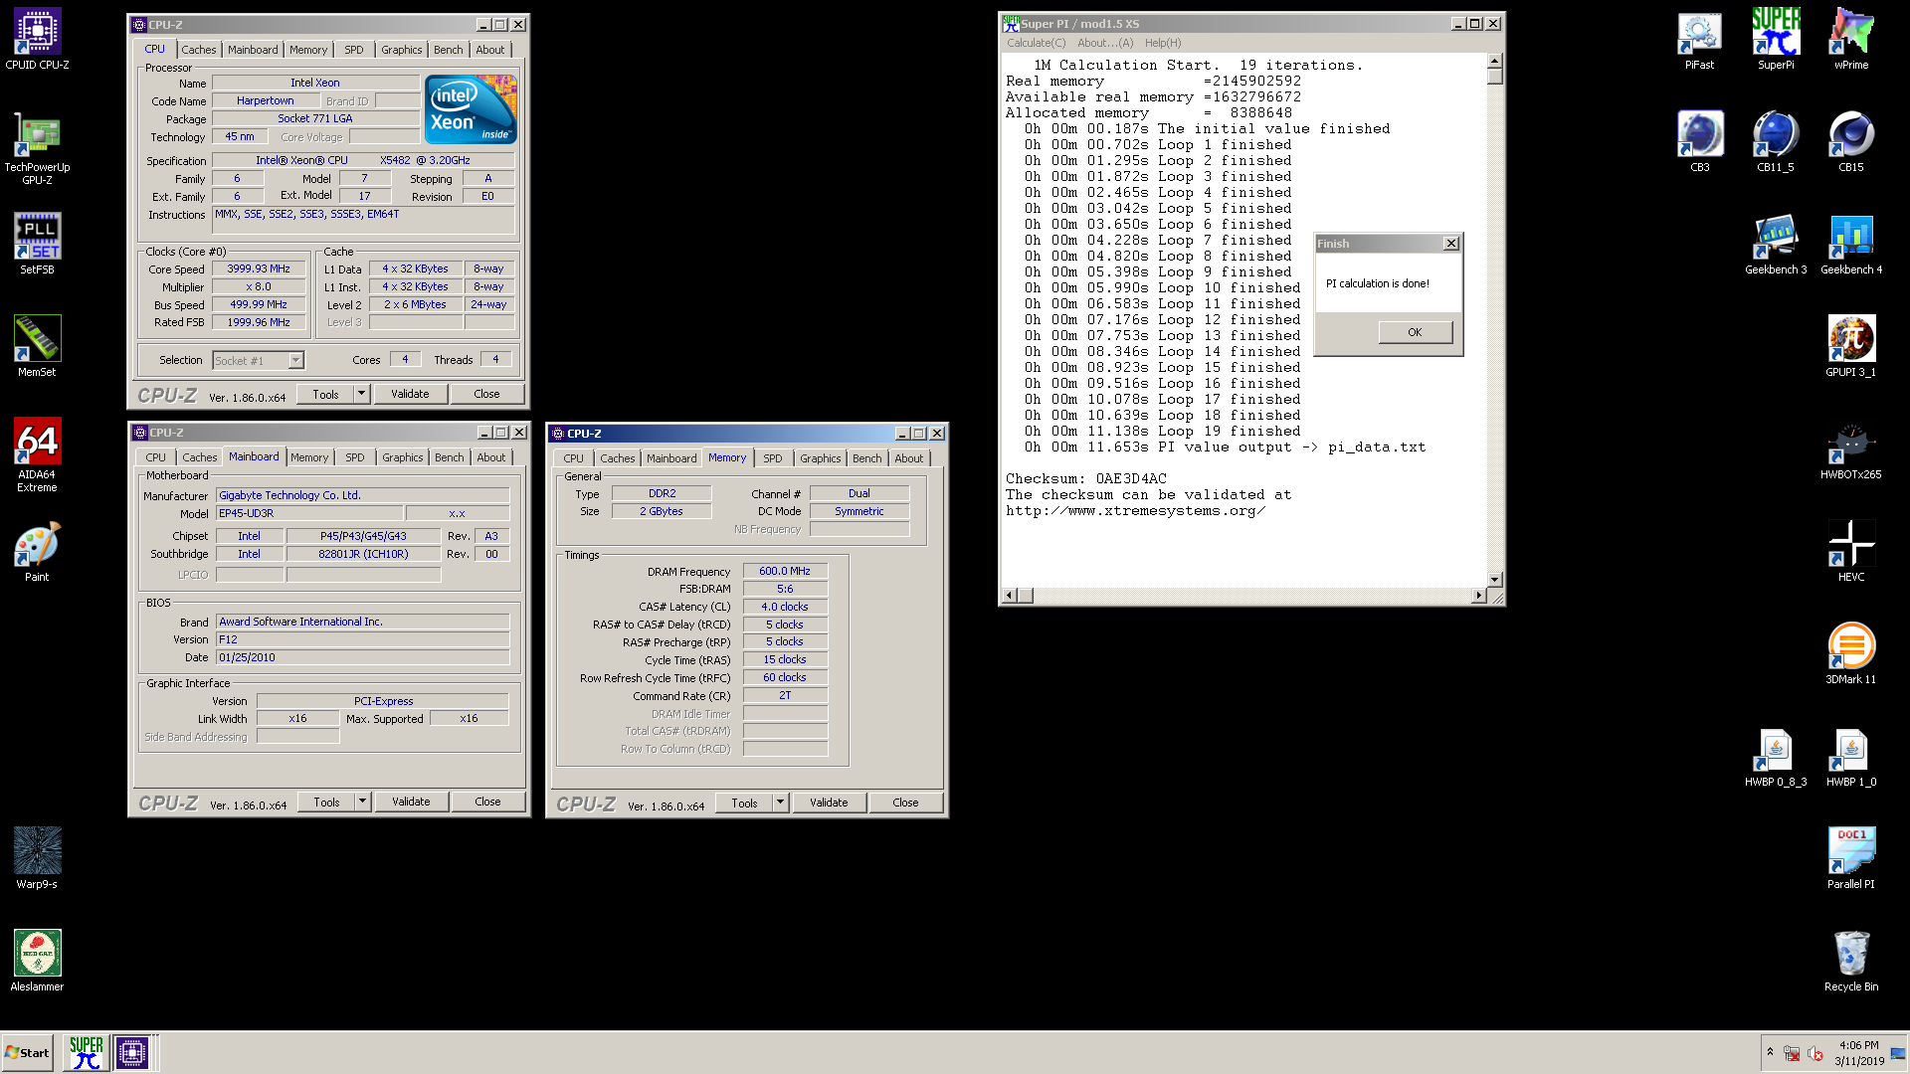Open 3DMark 11 shortcut
The height and width of the screenshot is (1074, 1910).
coord(1851,653)
